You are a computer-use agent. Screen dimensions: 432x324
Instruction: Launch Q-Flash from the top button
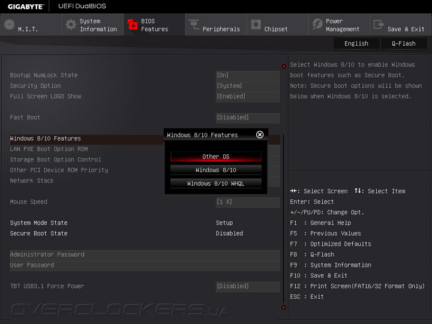[x=404, y=44]
